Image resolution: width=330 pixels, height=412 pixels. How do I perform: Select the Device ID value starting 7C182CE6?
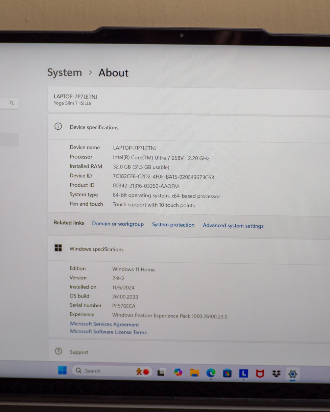(x=163, y=177)
